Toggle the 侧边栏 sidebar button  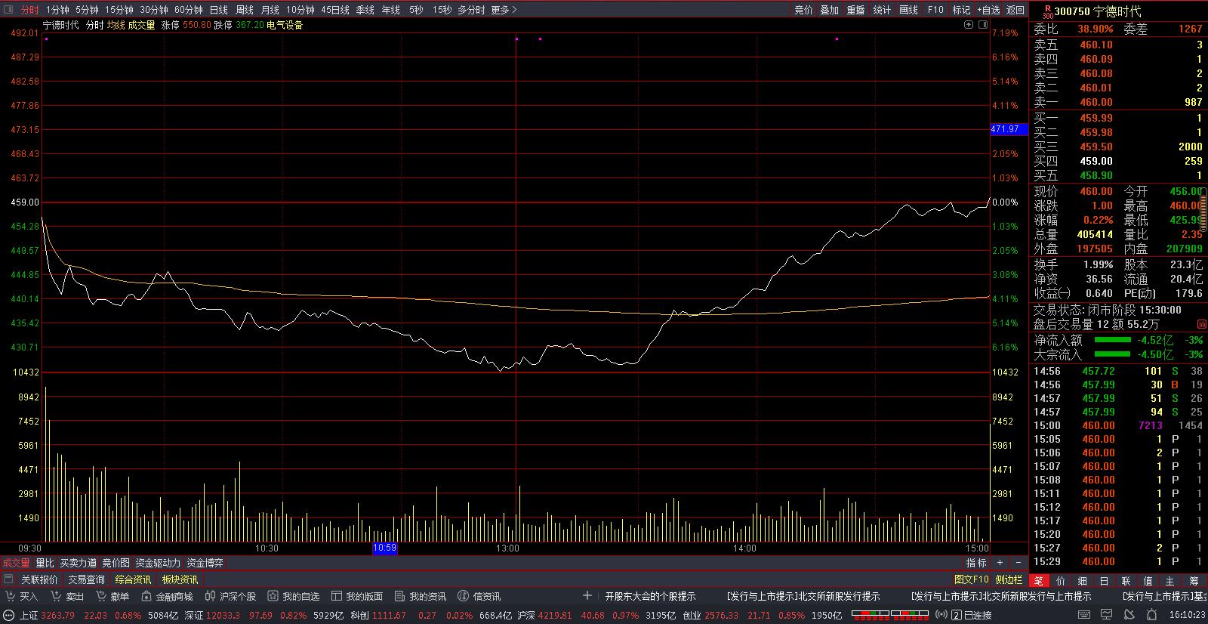point(1009,579)
